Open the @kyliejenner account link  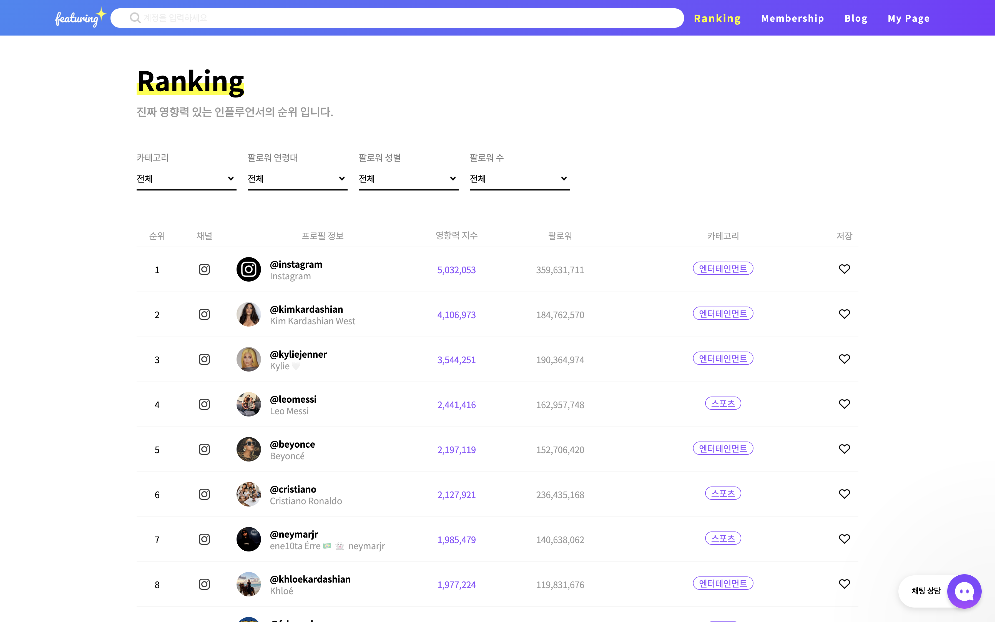click(x=298, y=355)
